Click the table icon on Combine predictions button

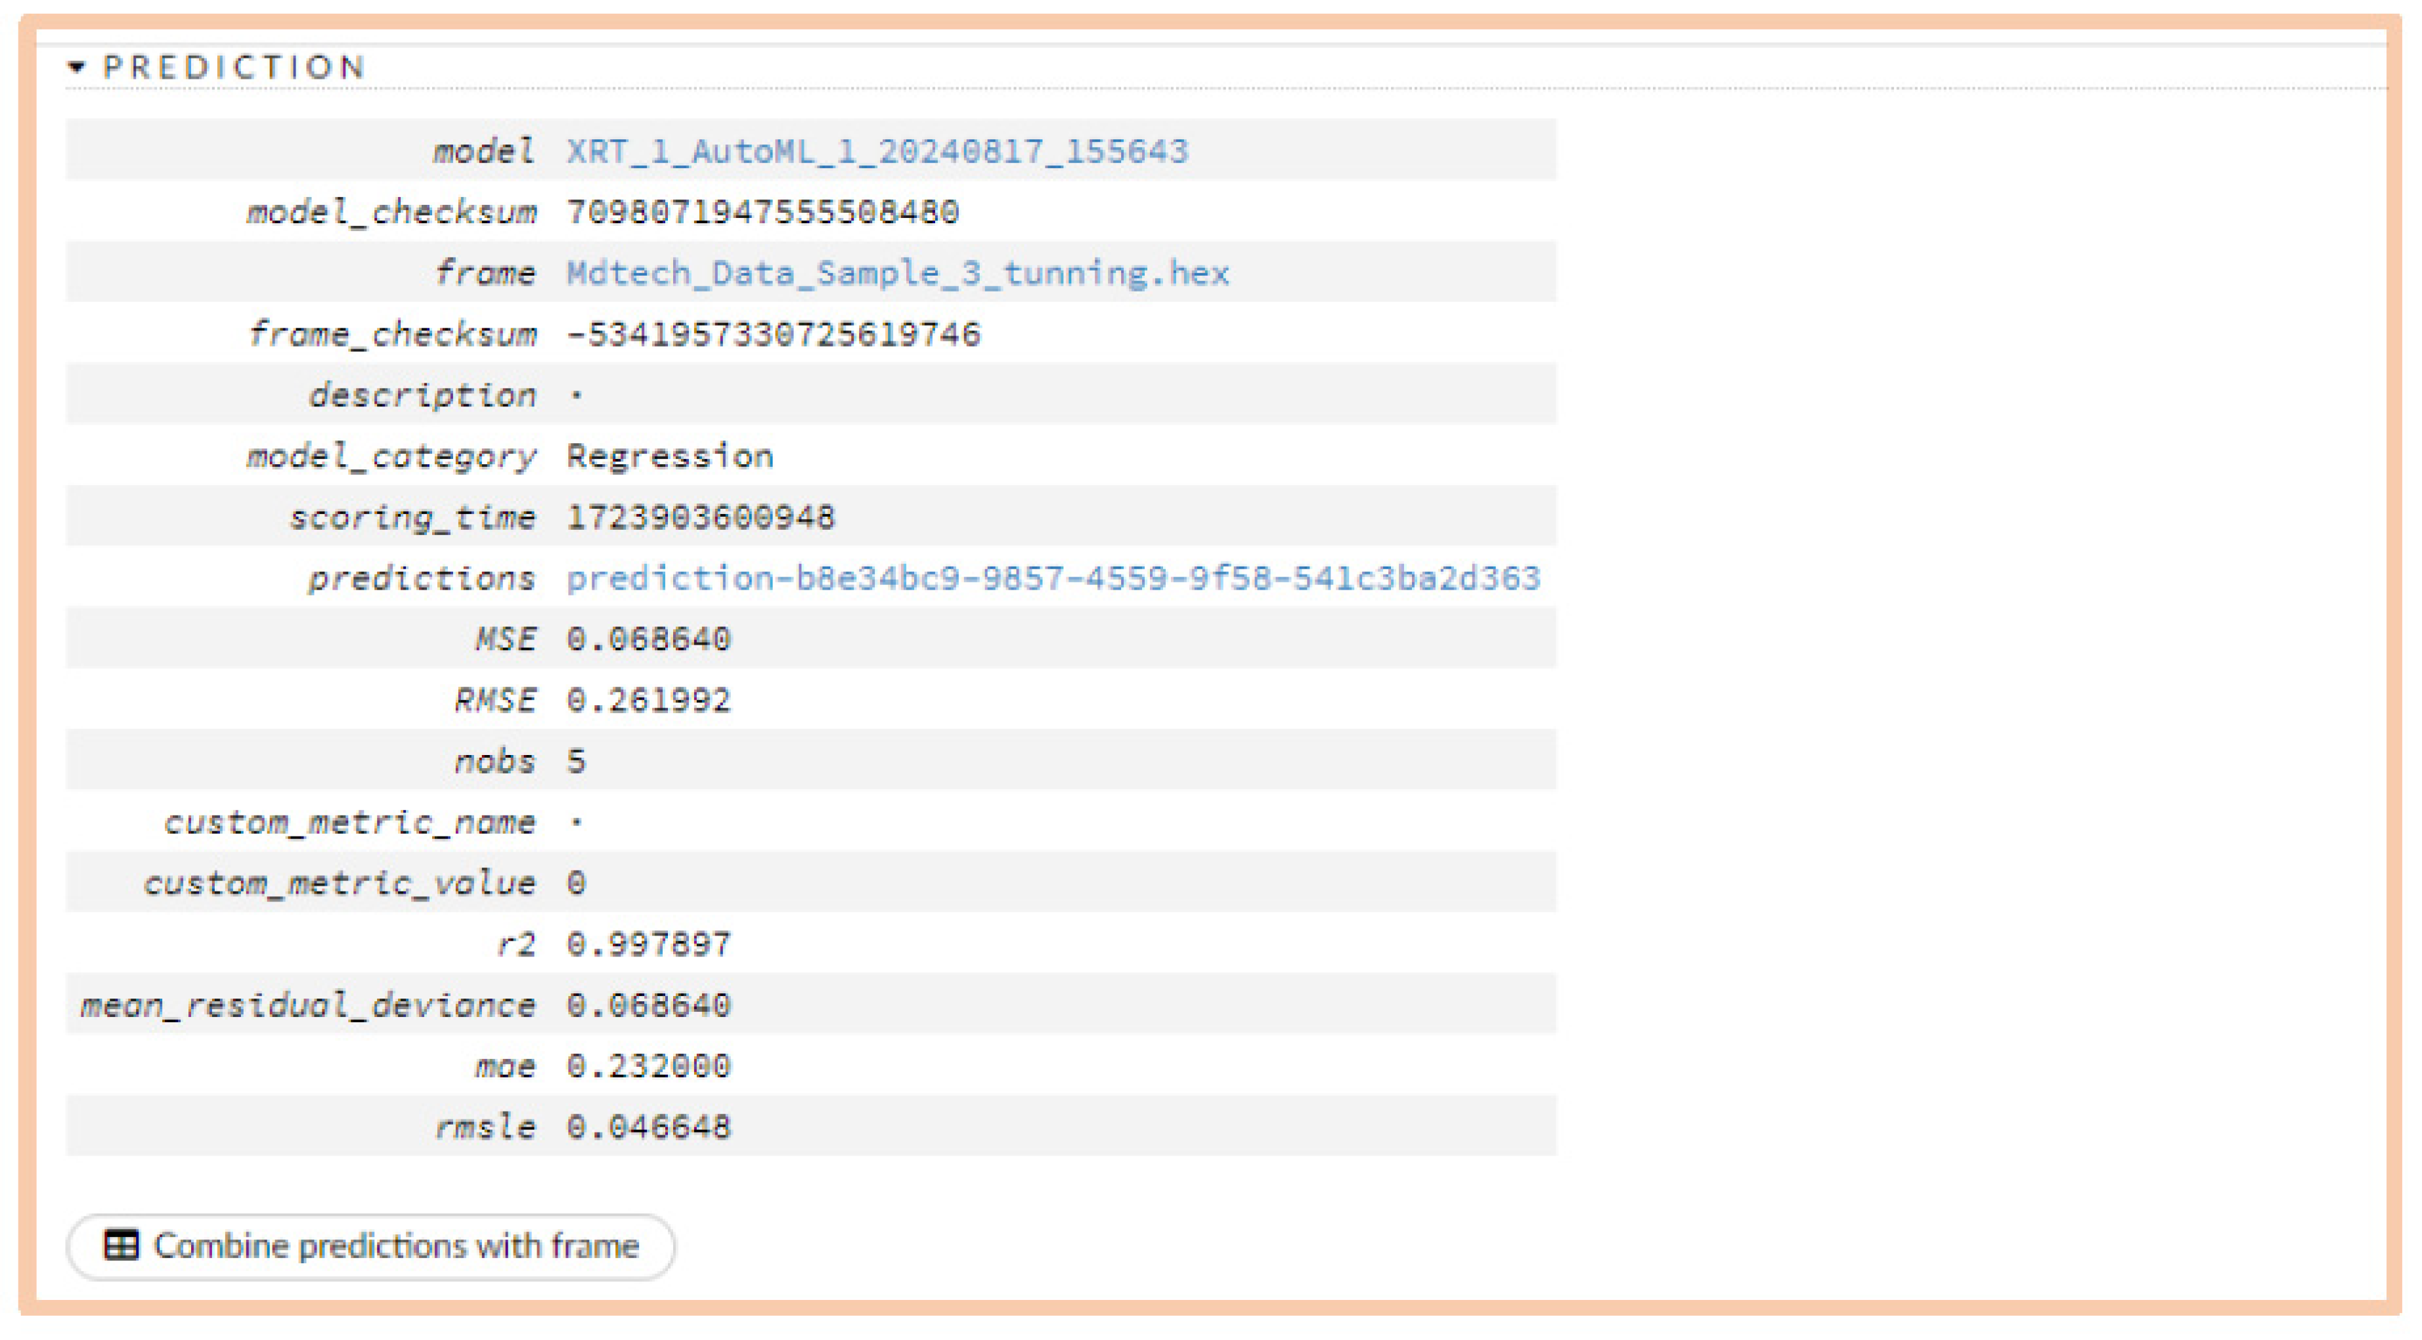coord(122,1247)
